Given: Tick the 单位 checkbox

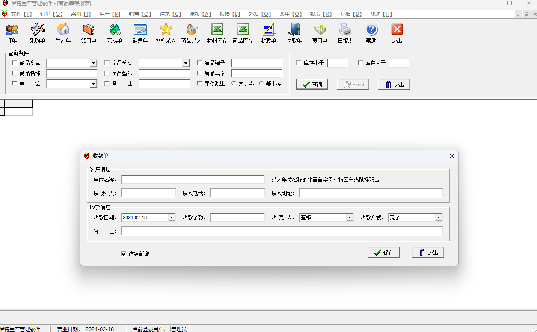Looking at the screenshot, I should (x=15, y=83).
